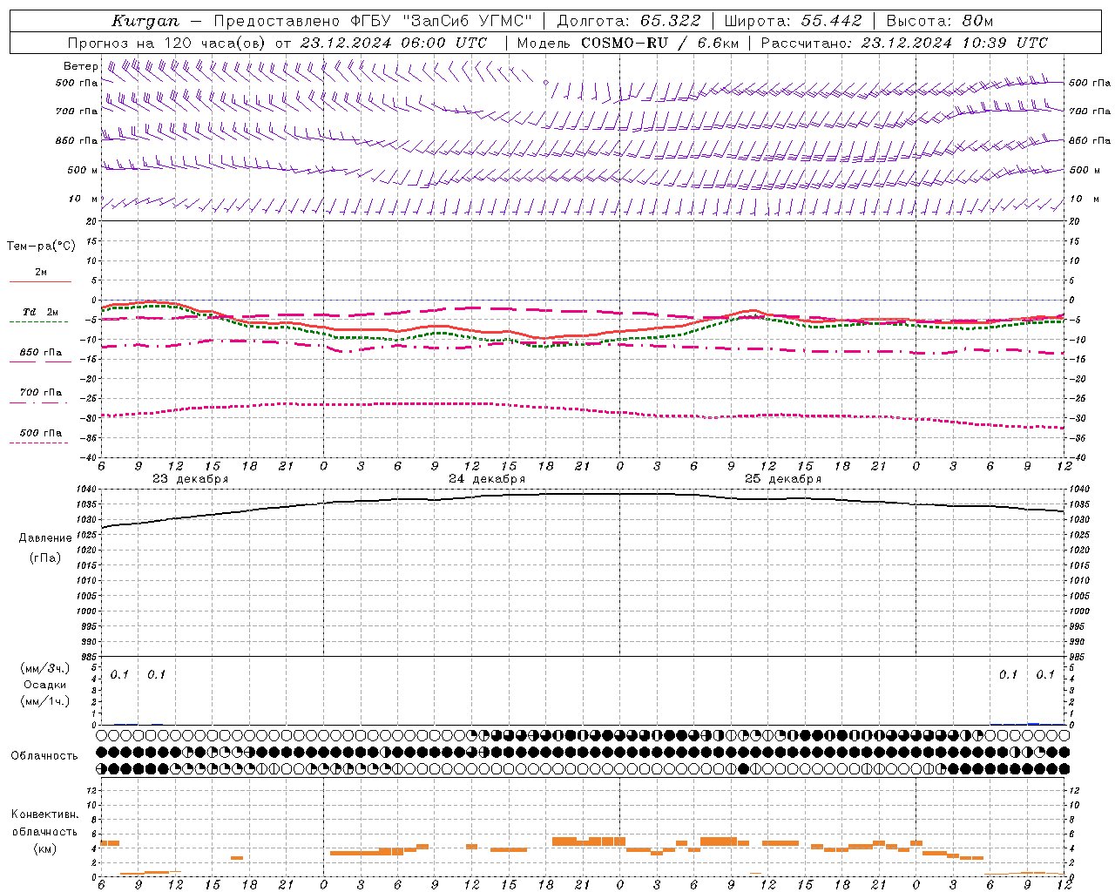Click the Широта: 55.442 value
Image resolution: width=1115 pixels, height=892 pixels.
794,21
